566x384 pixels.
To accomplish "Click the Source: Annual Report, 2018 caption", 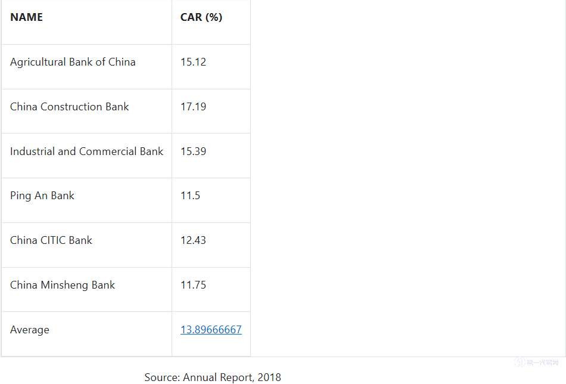I will tap(213, 377).
